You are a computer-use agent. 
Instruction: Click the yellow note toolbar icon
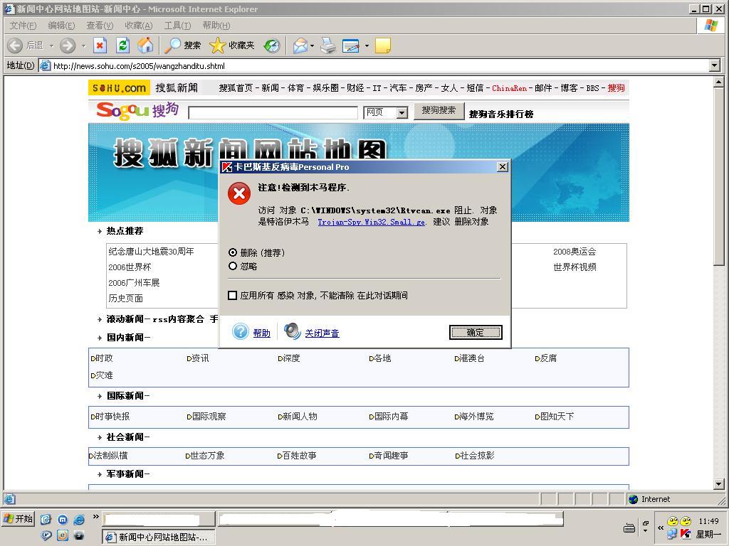pyautogui.click(x=382, y=45)
